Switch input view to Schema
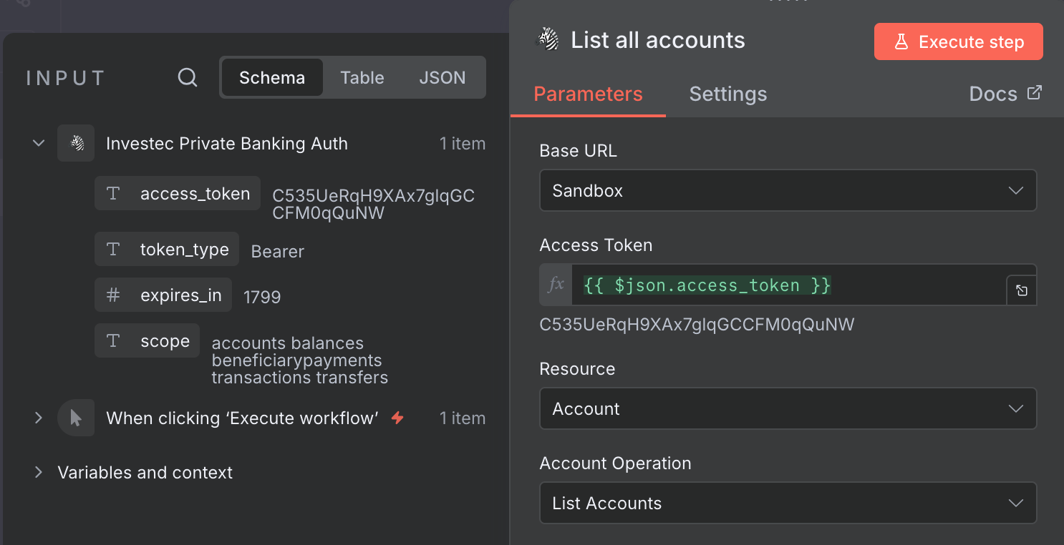 (x=272, y=77)
